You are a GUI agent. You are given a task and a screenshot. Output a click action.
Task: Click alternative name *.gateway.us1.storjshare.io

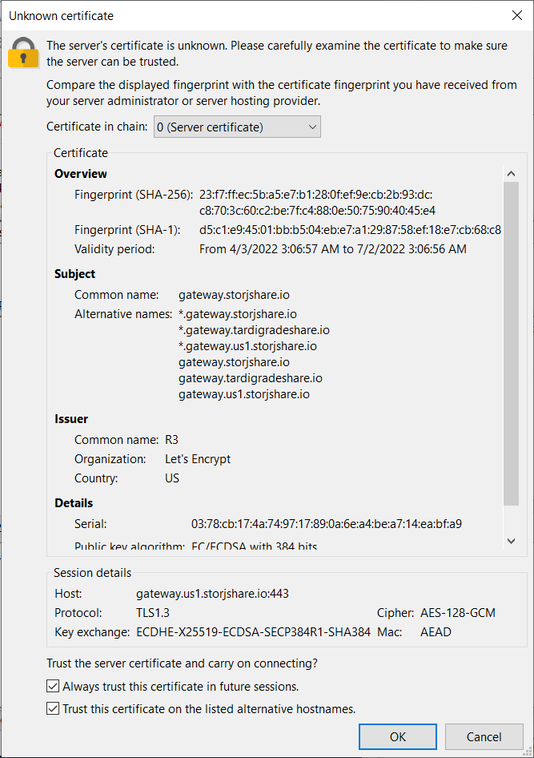click(x=247, y=346)
